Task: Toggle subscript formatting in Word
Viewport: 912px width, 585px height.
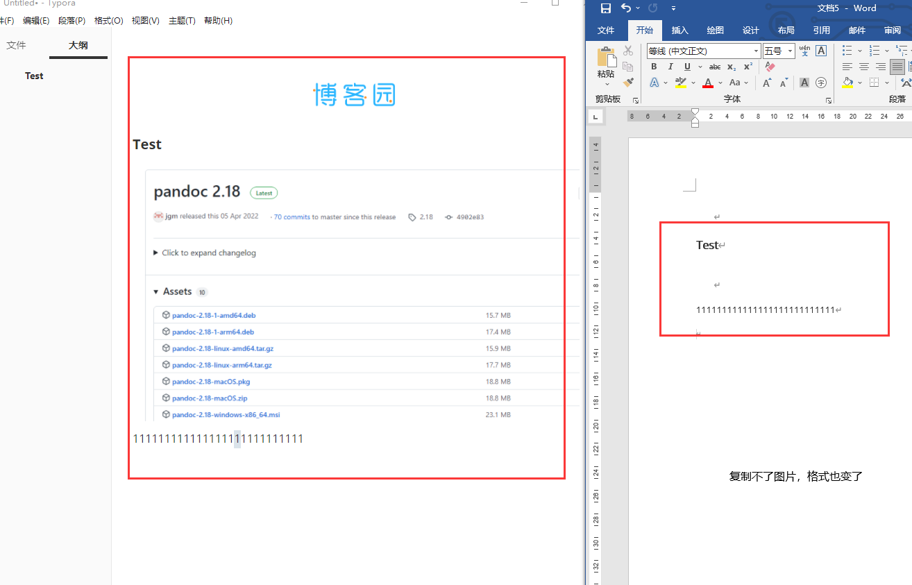Action: pyautogui.click(x=732, y=67)
